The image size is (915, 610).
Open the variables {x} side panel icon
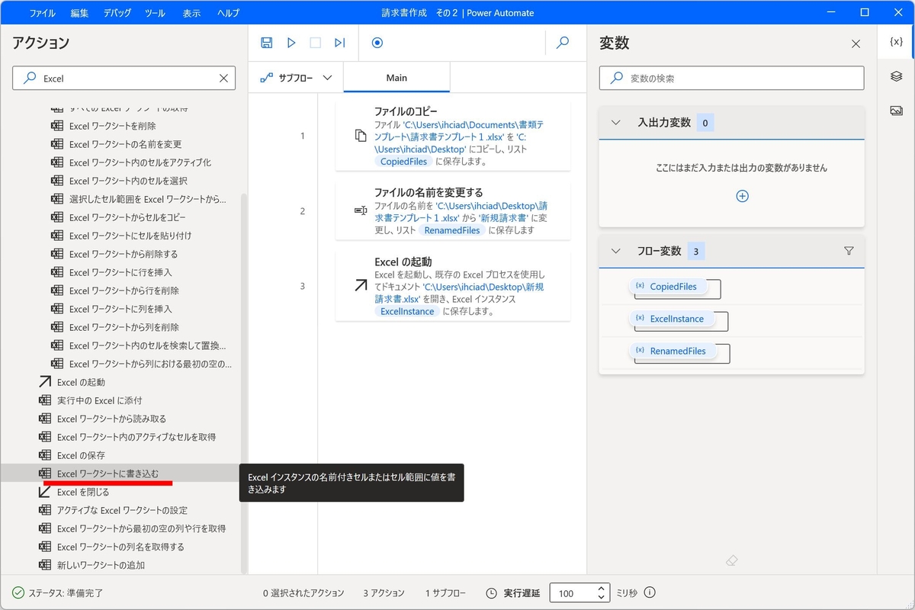[897, 43]
